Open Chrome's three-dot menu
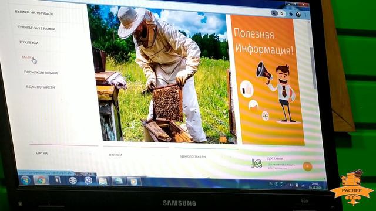This screenshot has width=376, height=211. (x=305, y=15)
